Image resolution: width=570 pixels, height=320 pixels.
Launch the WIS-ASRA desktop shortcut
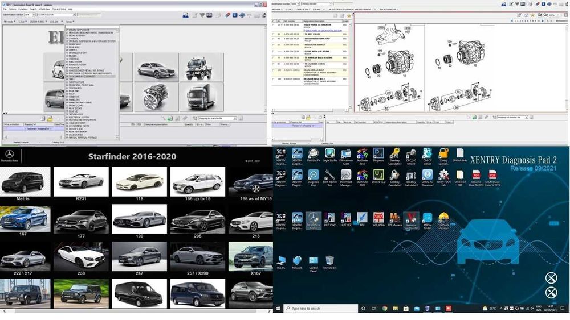pyautogui.click(x=378, y=220)
